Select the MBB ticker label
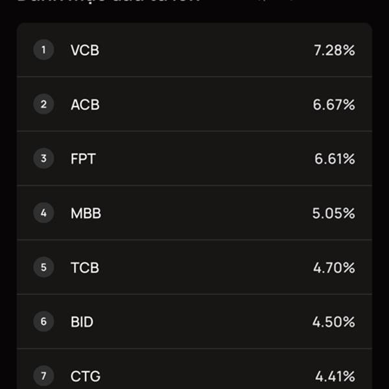This screenshot has width=389, height=389. pos(86,213)
